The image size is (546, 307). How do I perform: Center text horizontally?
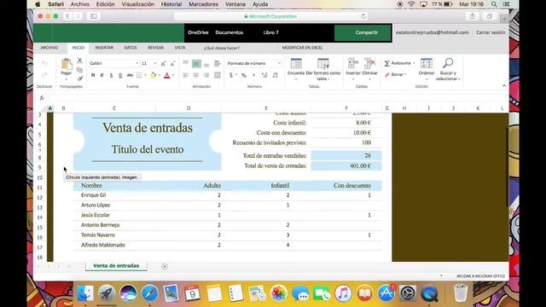click(x=196, y=75)
